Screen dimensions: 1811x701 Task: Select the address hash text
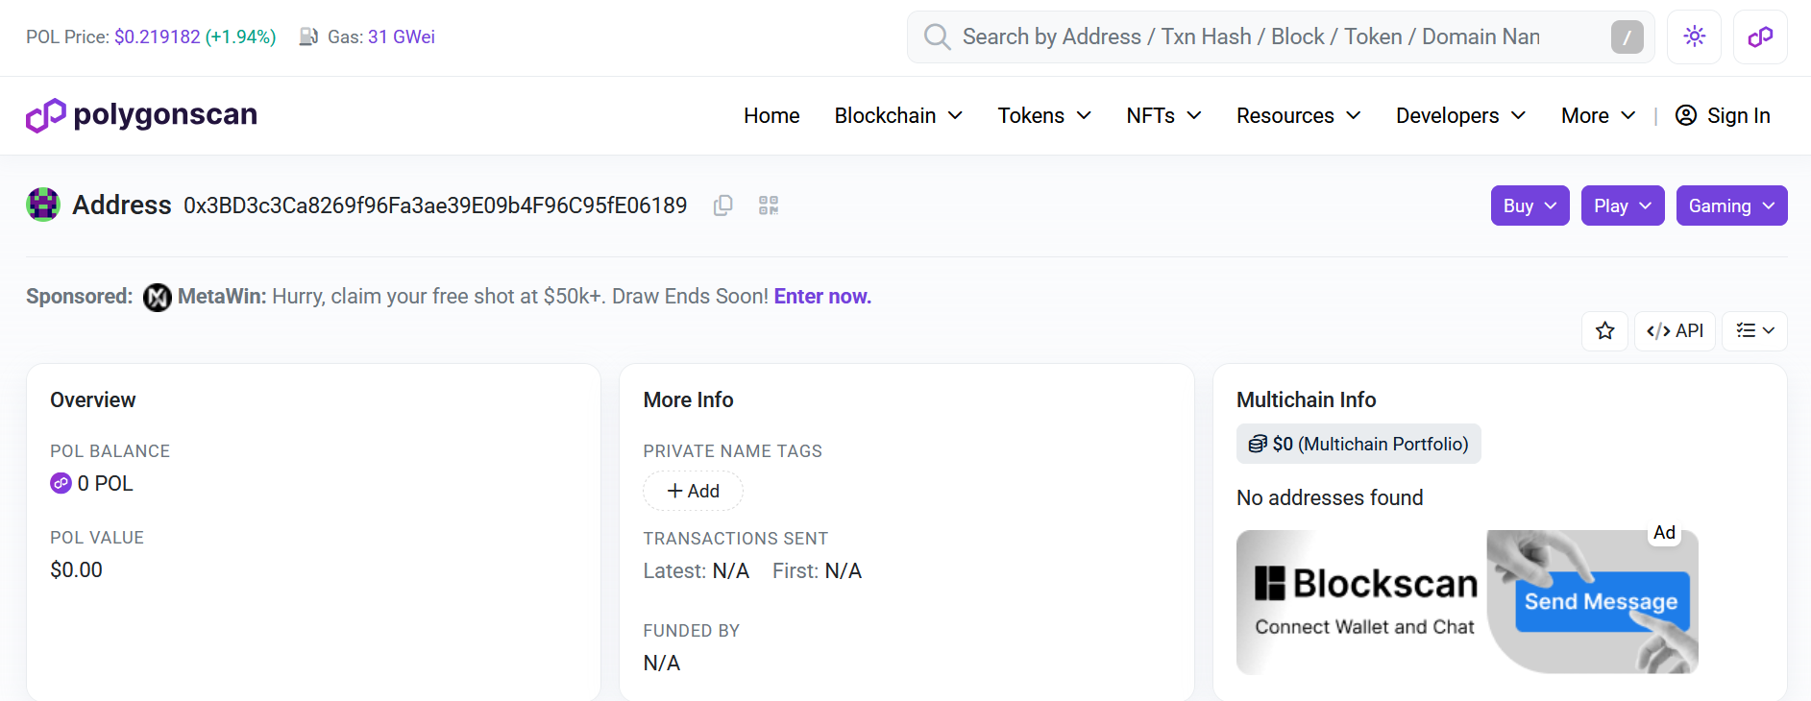pos(435,205)
